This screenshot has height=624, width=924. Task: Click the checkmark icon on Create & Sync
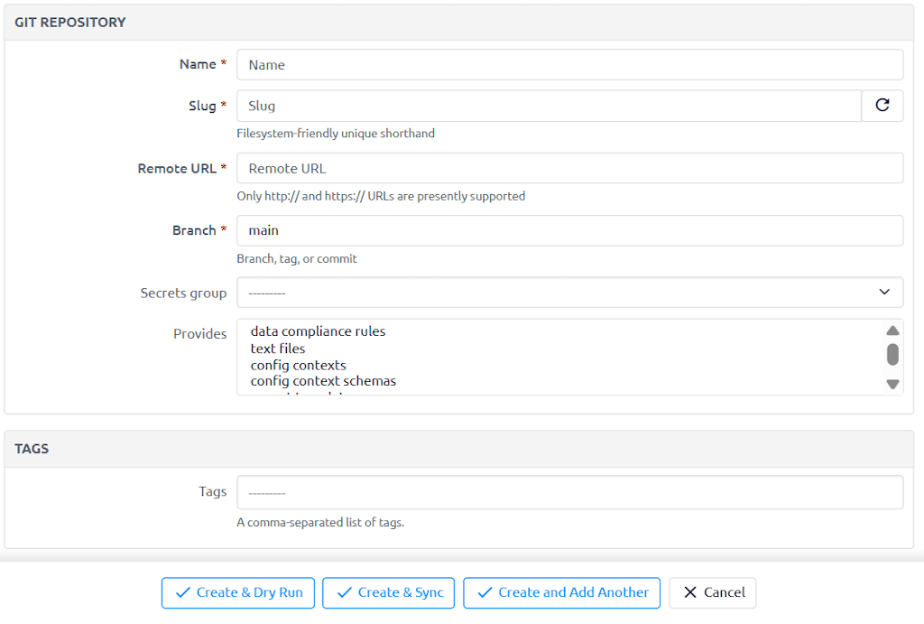(x=344, y=592)
